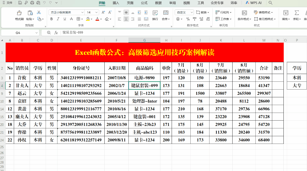Click the percent number format icon
This screenshot has height=171, width=307.
(x=188, y=19)
